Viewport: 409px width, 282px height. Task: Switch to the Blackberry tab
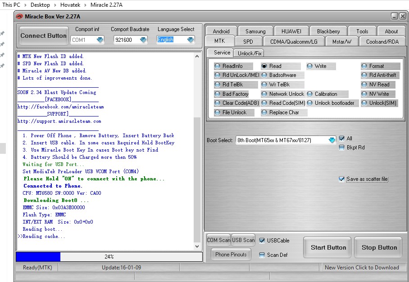(328, 31)
